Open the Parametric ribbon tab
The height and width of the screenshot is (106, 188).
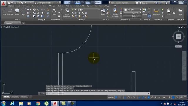[36, 6]
